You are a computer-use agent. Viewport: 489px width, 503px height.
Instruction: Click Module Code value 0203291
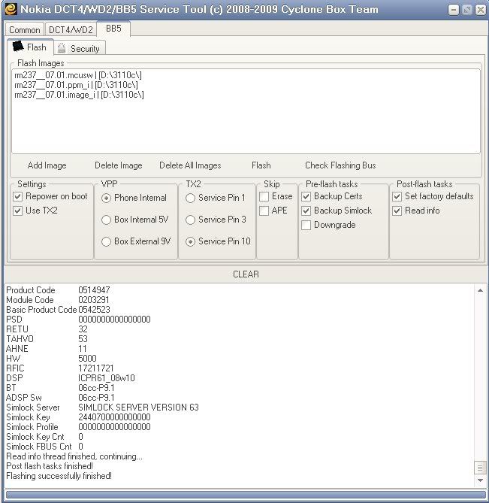coord(94,300)
